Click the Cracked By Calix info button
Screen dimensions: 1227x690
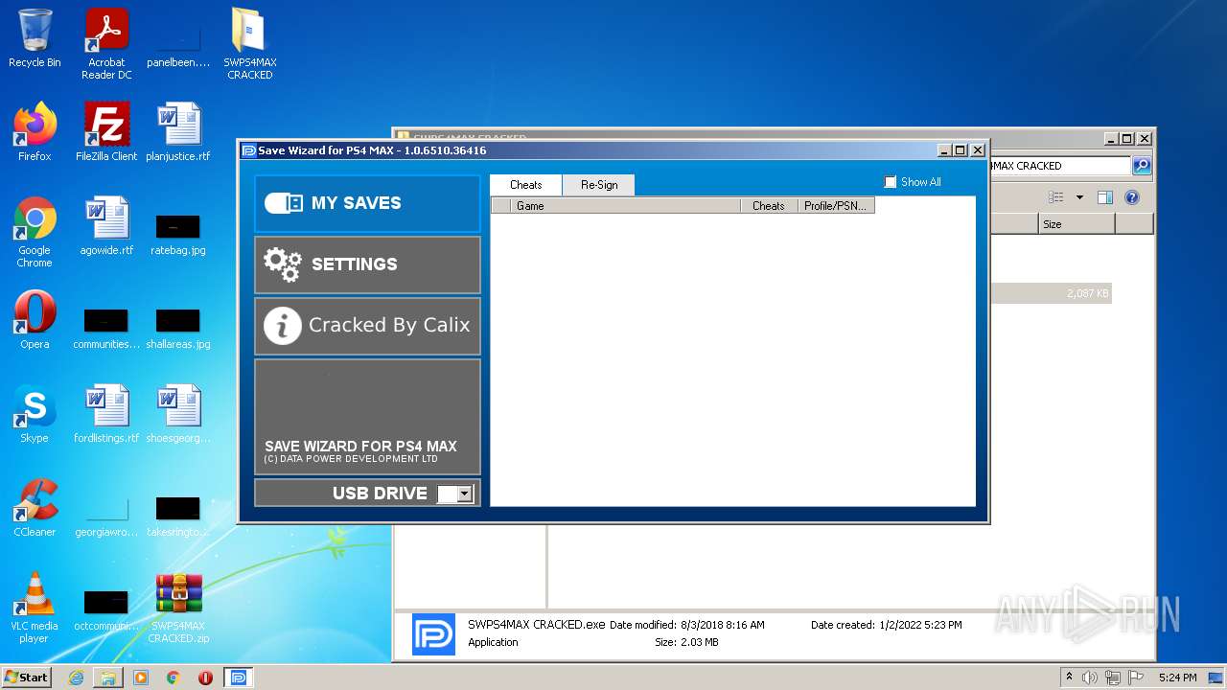coord(367,326)
